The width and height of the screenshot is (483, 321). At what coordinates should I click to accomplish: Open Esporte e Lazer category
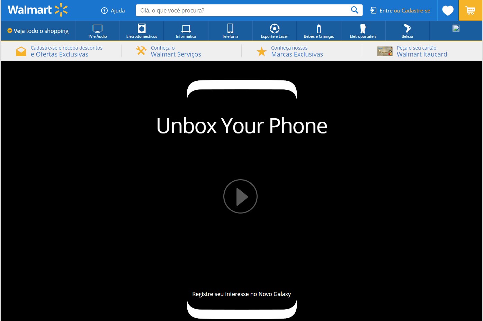click(275, 31)
